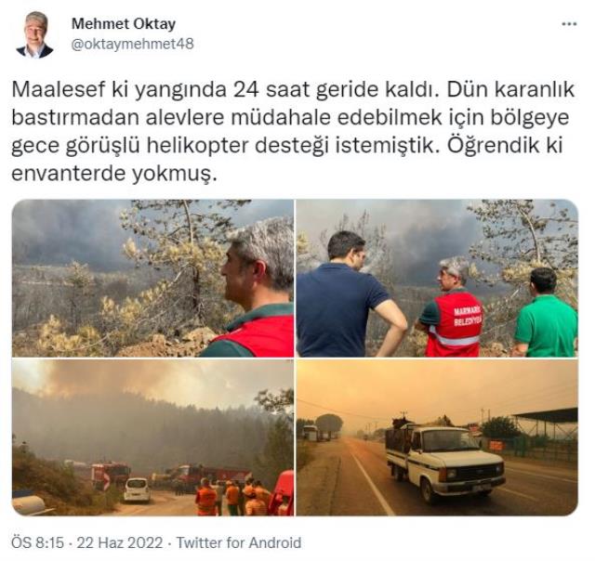The image size is (595, 561).
Task: Open the three-dot more options menu
Action: (569, 24)
